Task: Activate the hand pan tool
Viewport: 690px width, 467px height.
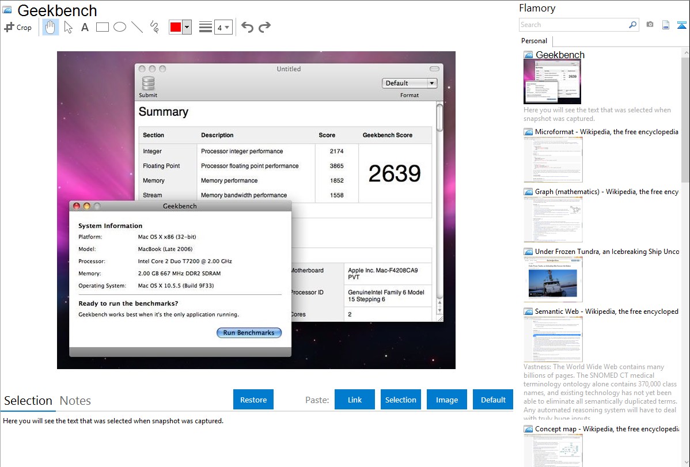Action: pyautogui.click(x=50, y=27)
